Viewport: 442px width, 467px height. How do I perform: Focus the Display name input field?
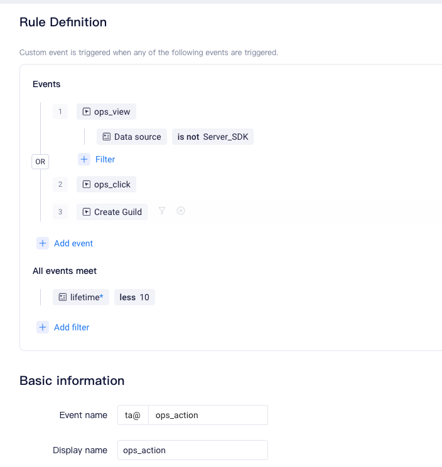click(193, 450)
